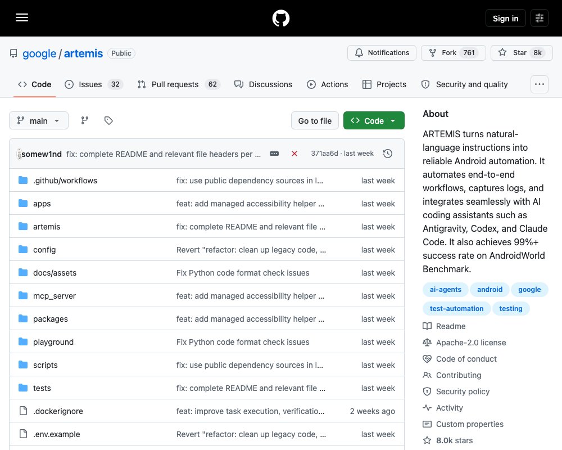
Task: Click the Code of conduct heart icon
Action: [x=427, y=359]
